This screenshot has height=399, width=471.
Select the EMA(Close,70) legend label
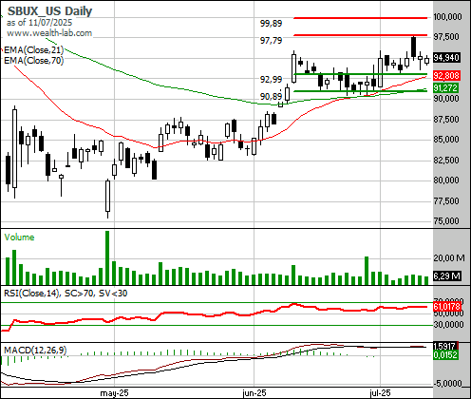[x=33, y=60]
